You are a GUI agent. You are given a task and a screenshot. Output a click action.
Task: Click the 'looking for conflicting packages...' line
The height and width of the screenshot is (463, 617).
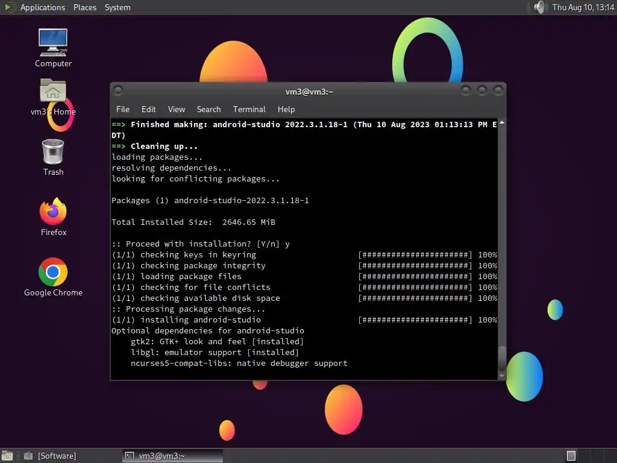(196, 178)
